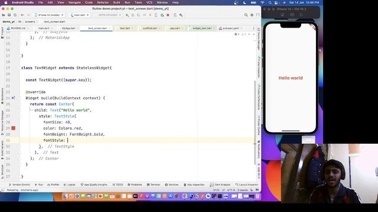Open the Build Variants tool window
Screen dimensions: 378x212
(x=2, y=150)
